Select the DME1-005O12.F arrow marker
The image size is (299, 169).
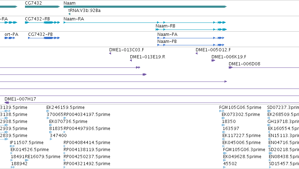(197, 53)
